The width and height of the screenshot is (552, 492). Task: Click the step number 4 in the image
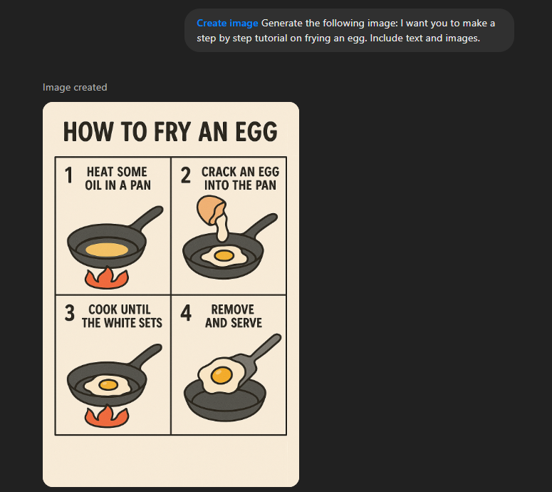tap(186, 313)
